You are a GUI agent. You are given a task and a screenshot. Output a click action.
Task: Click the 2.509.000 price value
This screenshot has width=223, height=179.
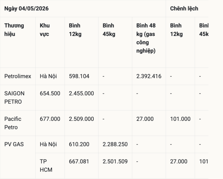point(81,119)
